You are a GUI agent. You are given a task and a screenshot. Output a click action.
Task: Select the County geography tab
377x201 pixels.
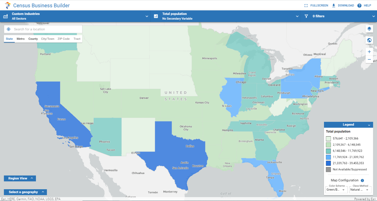[33, 39]
